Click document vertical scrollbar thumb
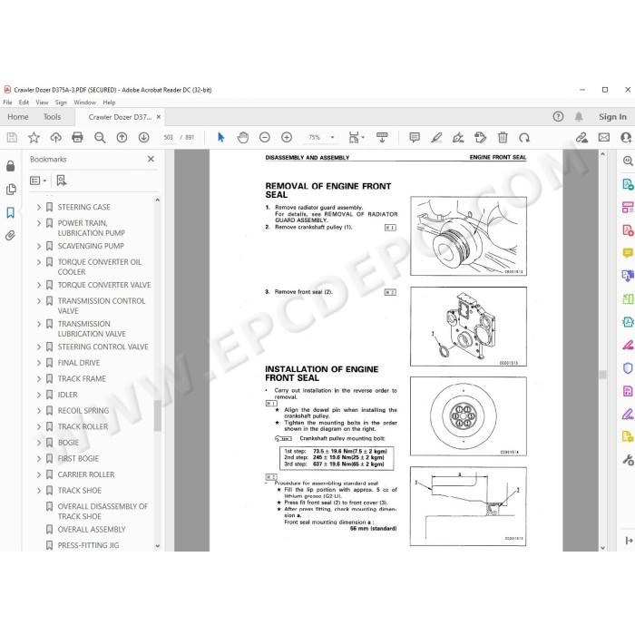Viewport: 635px width, 635px height. (x=602, y=375)
